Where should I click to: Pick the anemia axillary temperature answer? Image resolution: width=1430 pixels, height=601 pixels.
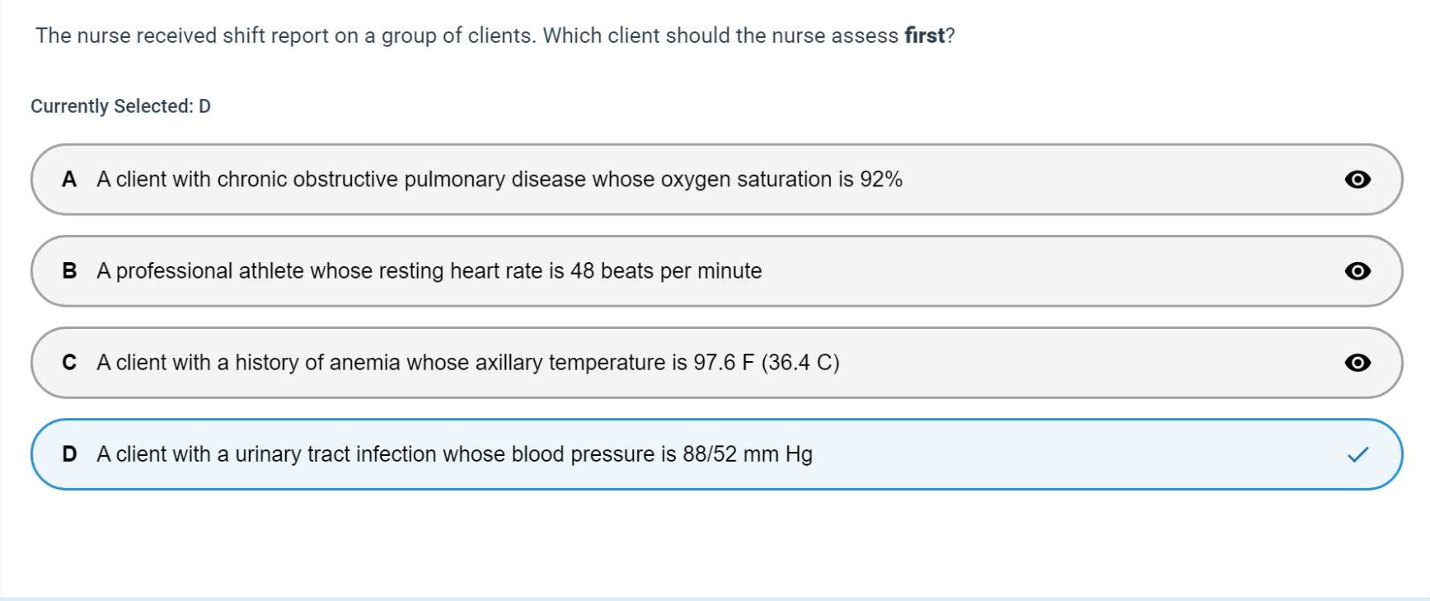(x=467, y=363)
